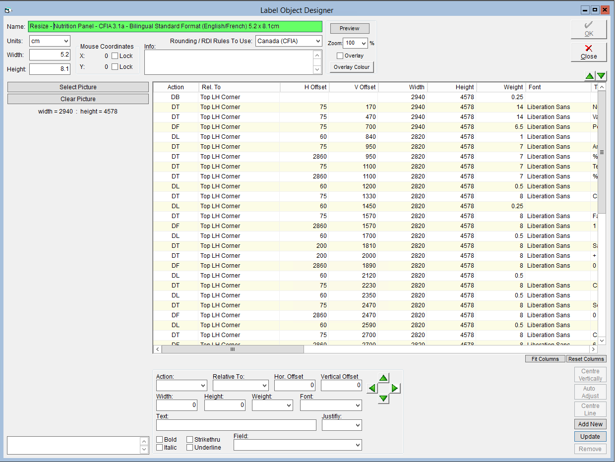Nudge object up with green up arrow
The width and height of the screenshot is (615, 462).
tap(383, 378)
